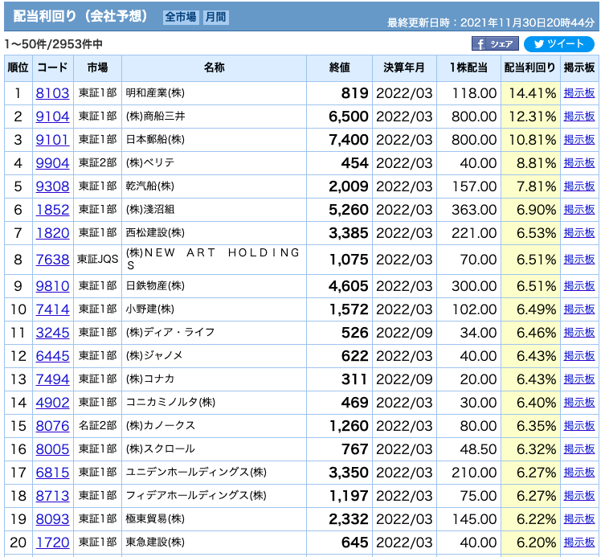
Task: Select the 14.41% dividend yield cell
Action: click(530, 93)
